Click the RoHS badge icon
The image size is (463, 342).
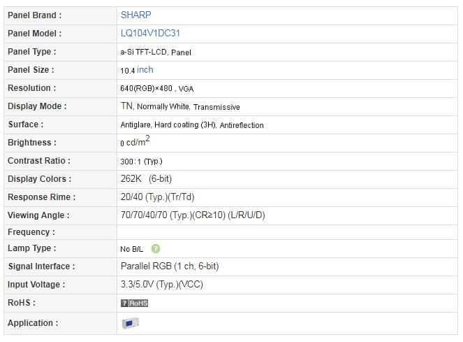click(134, 303)
